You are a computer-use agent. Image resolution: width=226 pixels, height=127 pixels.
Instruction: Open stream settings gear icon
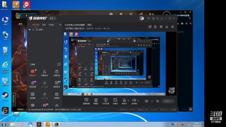(x=158, y=101)
